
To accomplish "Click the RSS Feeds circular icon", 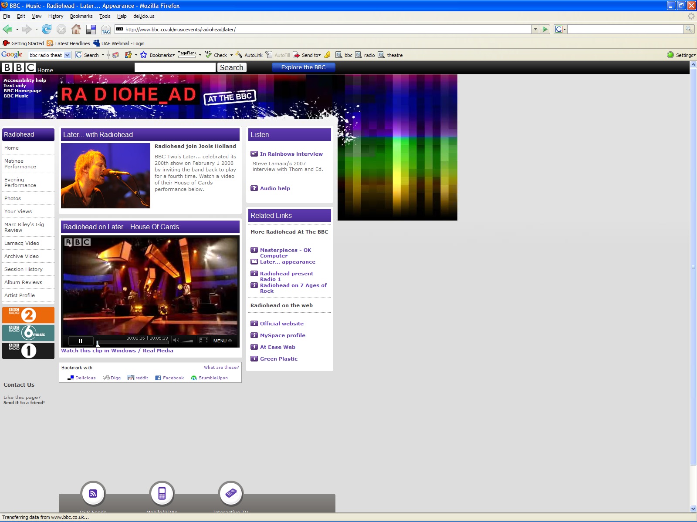I will [x=93, y=493].
